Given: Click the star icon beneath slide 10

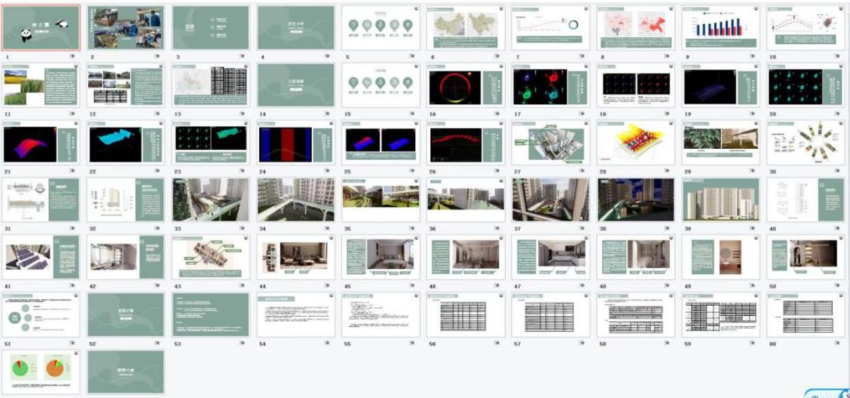Looking at the screenshot, I should (837, 57).
